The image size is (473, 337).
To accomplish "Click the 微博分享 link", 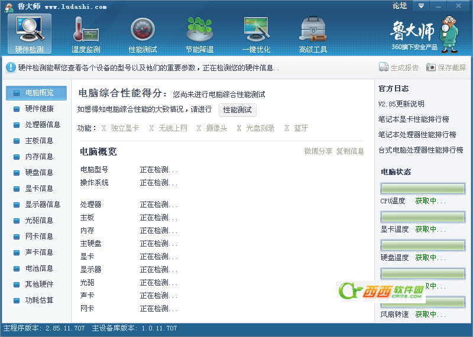I will click(x=318, y=151).
